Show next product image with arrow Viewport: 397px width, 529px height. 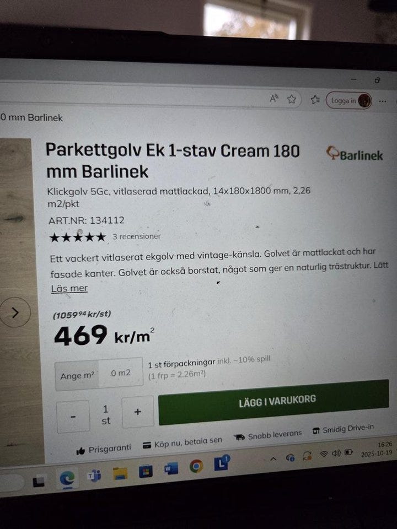[15, 312]
